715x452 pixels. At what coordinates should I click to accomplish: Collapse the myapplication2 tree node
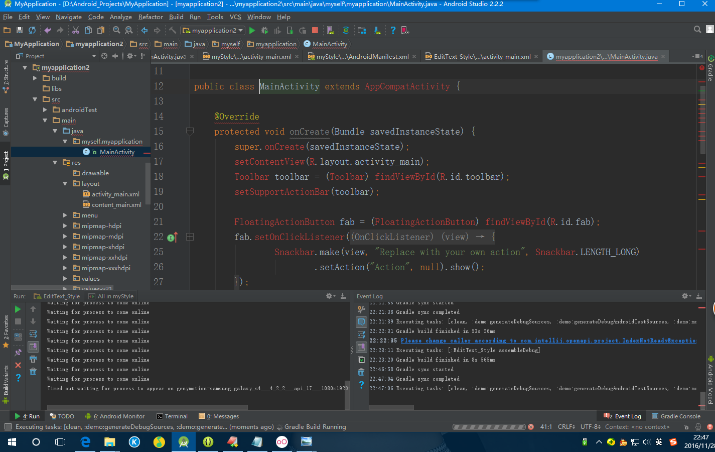(x=25, y=67)
